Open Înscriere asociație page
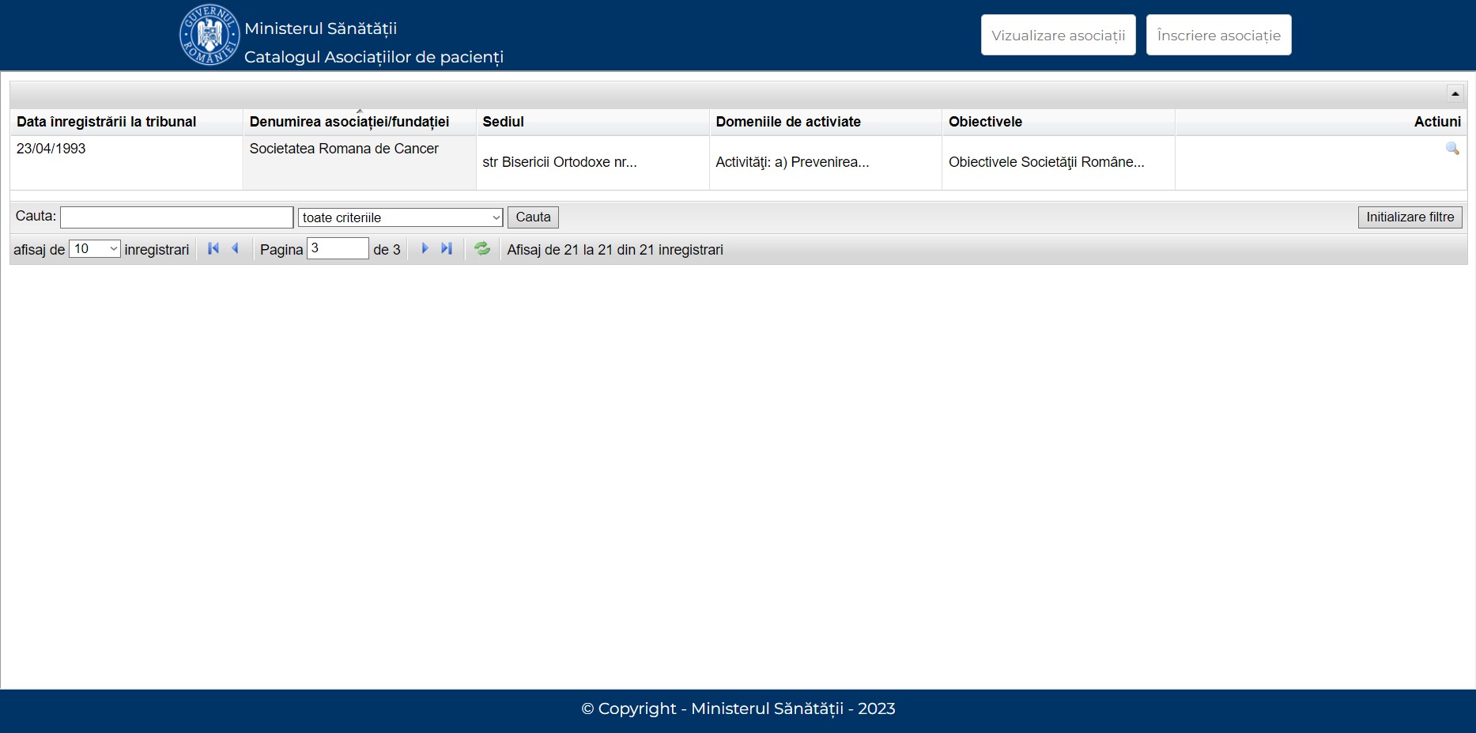Image resolution: width=1476 pixels, height=733 pixels. (x=1218, y=35)
